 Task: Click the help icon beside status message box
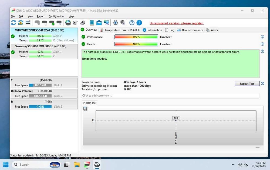tap(262, 51)
